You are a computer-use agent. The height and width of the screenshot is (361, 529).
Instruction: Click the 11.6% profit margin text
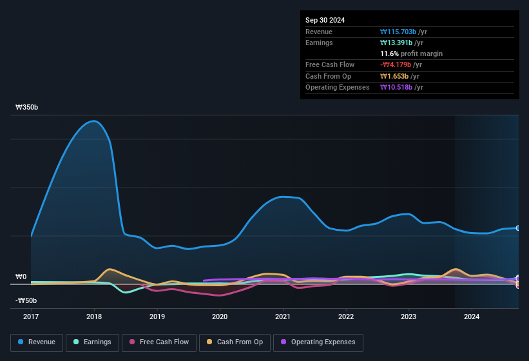(411, 54)
